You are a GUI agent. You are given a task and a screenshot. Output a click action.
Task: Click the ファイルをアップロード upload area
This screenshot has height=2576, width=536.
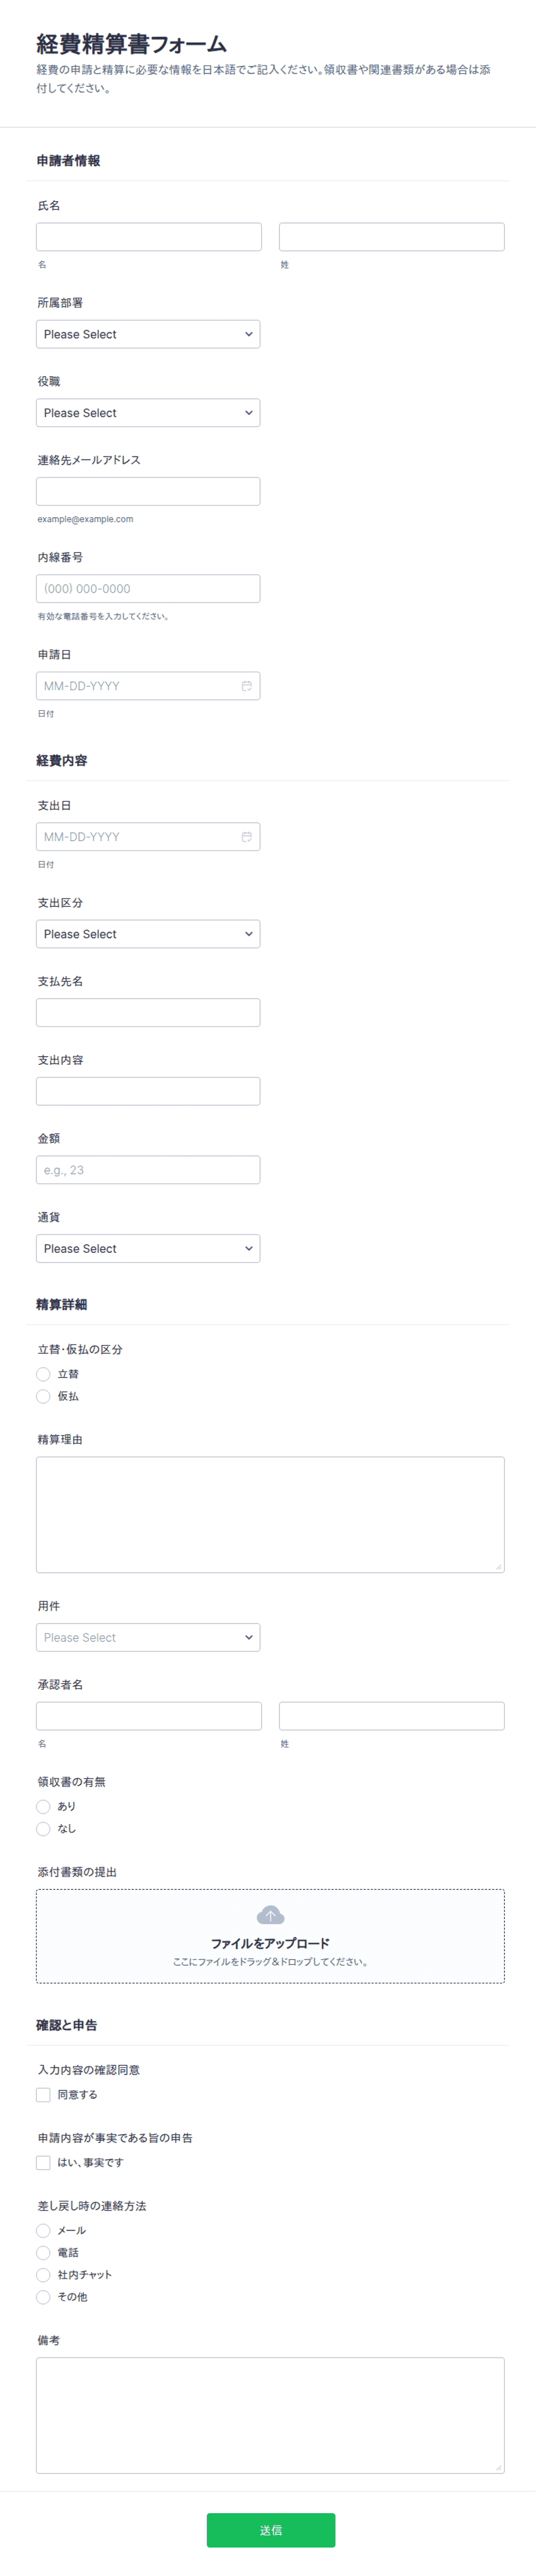(270, 1936)
